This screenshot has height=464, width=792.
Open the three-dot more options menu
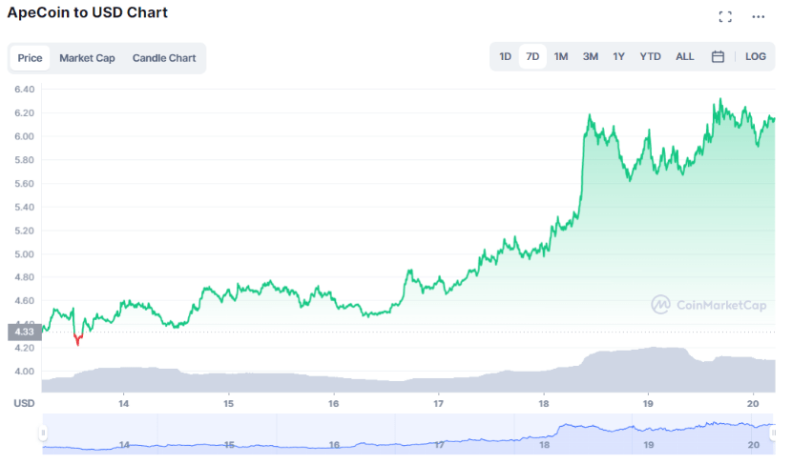pyautogui.click(x=759, y=17)
